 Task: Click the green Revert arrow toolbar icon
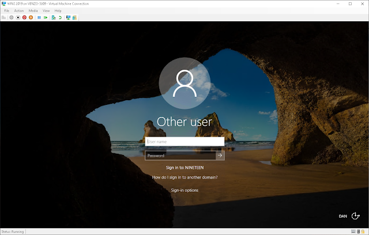click(60, 18)
